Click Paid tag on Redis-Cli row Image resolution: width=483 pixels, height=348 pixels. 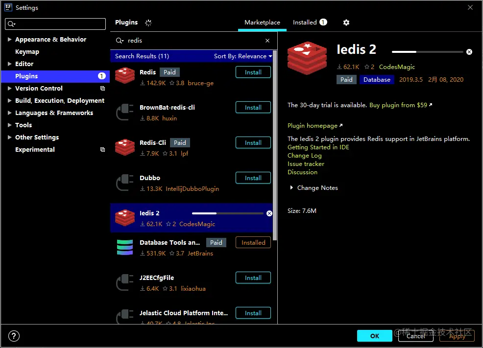coord(180,143)
